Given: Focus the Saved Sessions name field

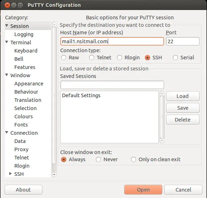Looking at the screenshot, I should [x=112, y=85].
